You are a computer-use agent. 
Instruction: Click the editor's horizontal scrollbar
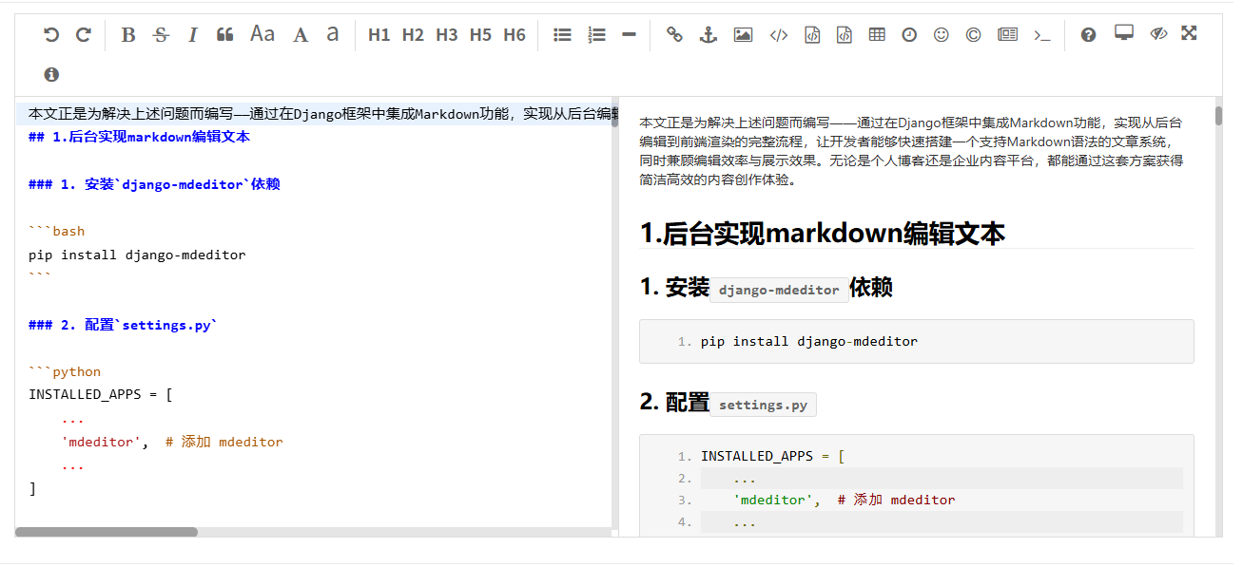105,532
